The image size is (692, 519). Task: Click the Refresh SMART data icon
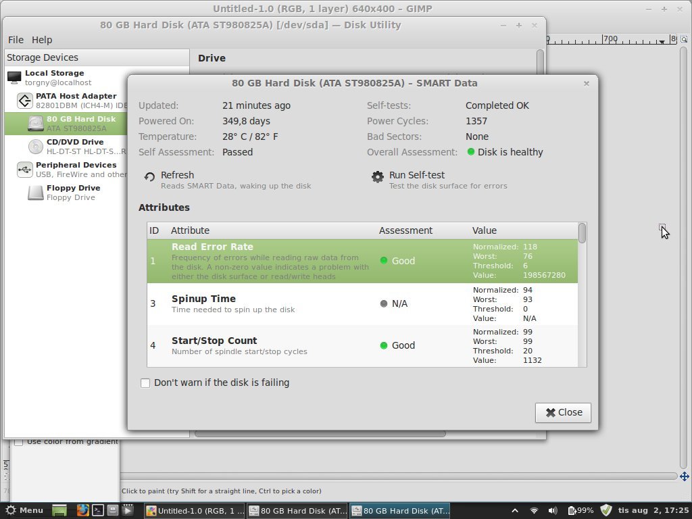click(149, 177)
